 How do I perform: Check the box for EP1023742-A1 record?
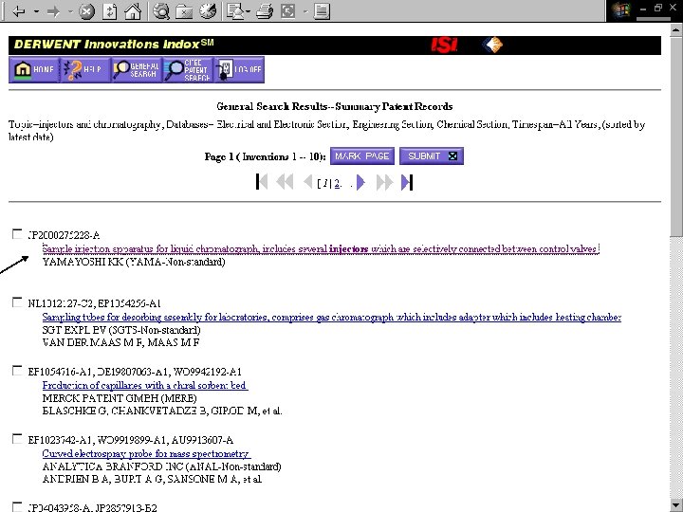pos(17,439)
